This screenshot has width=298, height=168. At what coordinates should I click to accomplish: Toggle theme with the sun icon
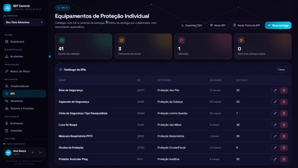coord(33,153)
